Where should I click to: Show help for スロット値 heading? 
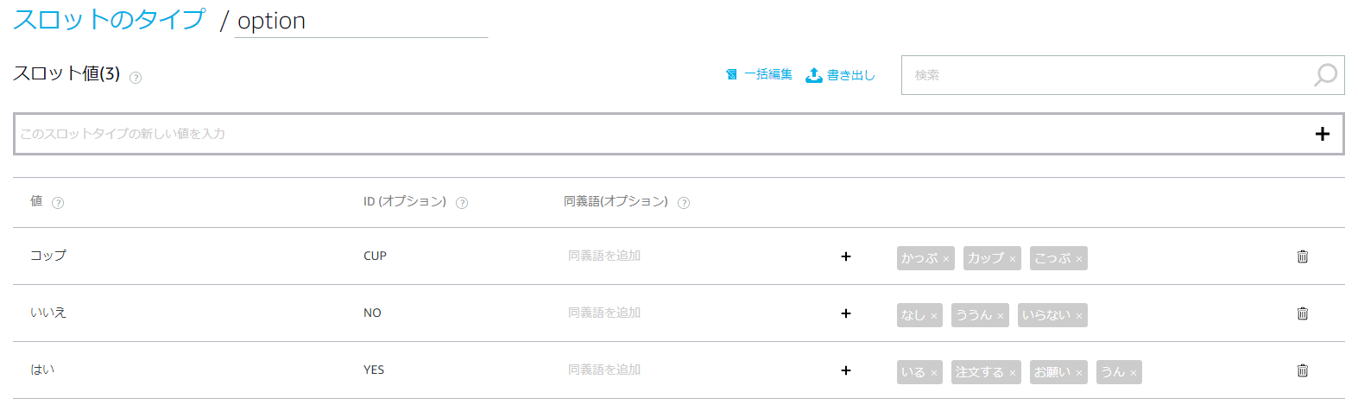(x=136, y=78)
